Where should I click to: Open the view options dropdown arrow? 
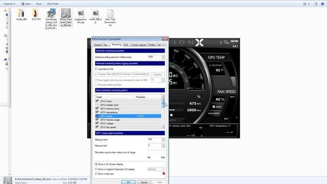pyautogui.click(x=309, y=4)
